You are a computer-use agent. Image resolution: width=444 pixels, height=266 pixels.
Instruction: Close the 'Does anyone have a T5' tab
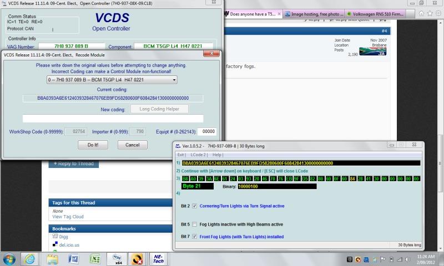click(279, 14)
